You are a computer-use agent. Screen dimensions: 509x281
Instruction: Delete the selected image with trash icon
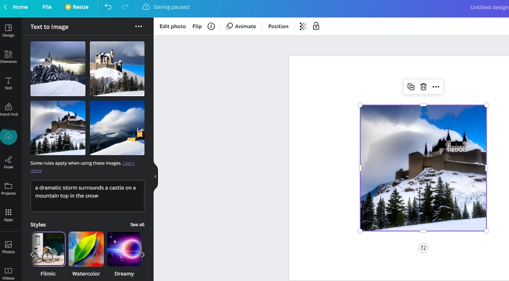click(x=423, y=87)
